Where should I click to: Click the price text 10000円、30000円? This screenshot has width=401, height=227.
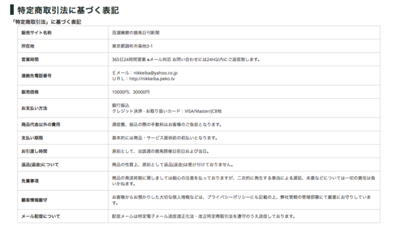(x=131, y=92)
